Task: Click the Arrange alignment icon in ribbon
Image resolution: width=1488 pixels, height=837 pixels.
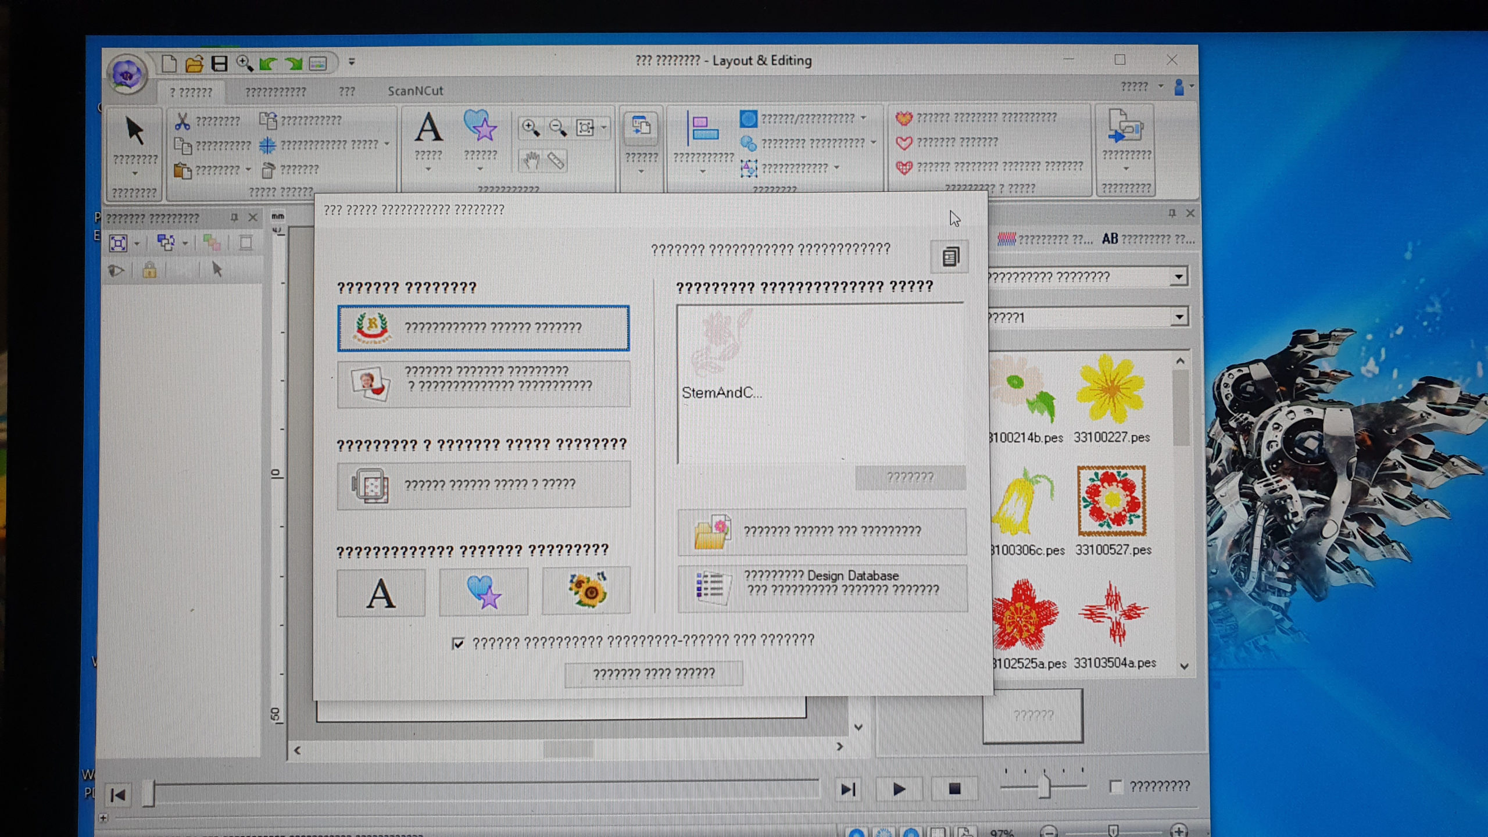Action: (703, 129)
